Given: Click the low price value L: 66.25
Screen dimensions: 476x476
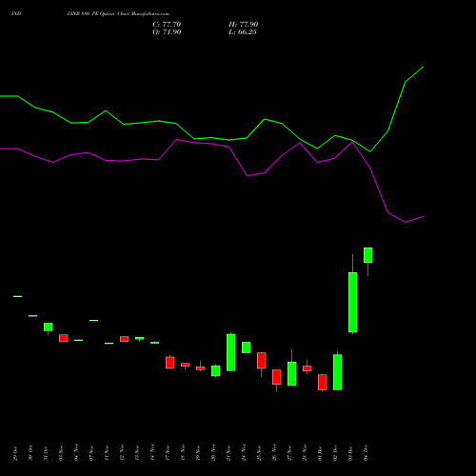Looking at the screenshot, I should [x=243, y=32].
